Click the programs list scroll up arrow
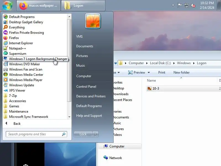This screenshot has height=166, width=221. pos(69,17)
